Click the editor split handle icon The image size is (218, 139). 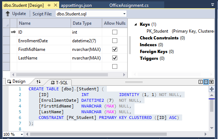click(x=212, y=89)
